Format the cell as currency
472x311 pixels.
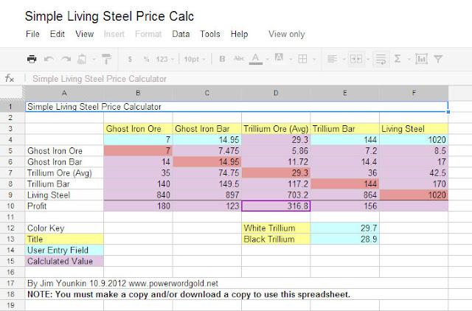coord(130,59)
